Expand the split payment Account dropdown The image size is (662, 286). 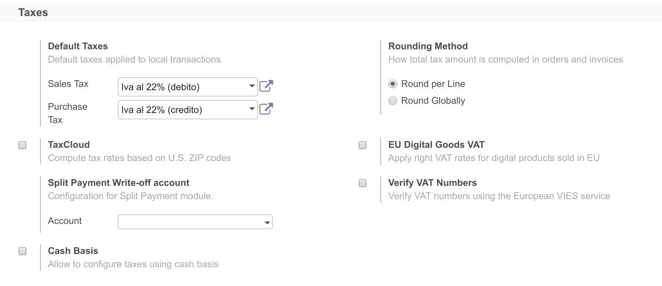coord(267,222)
